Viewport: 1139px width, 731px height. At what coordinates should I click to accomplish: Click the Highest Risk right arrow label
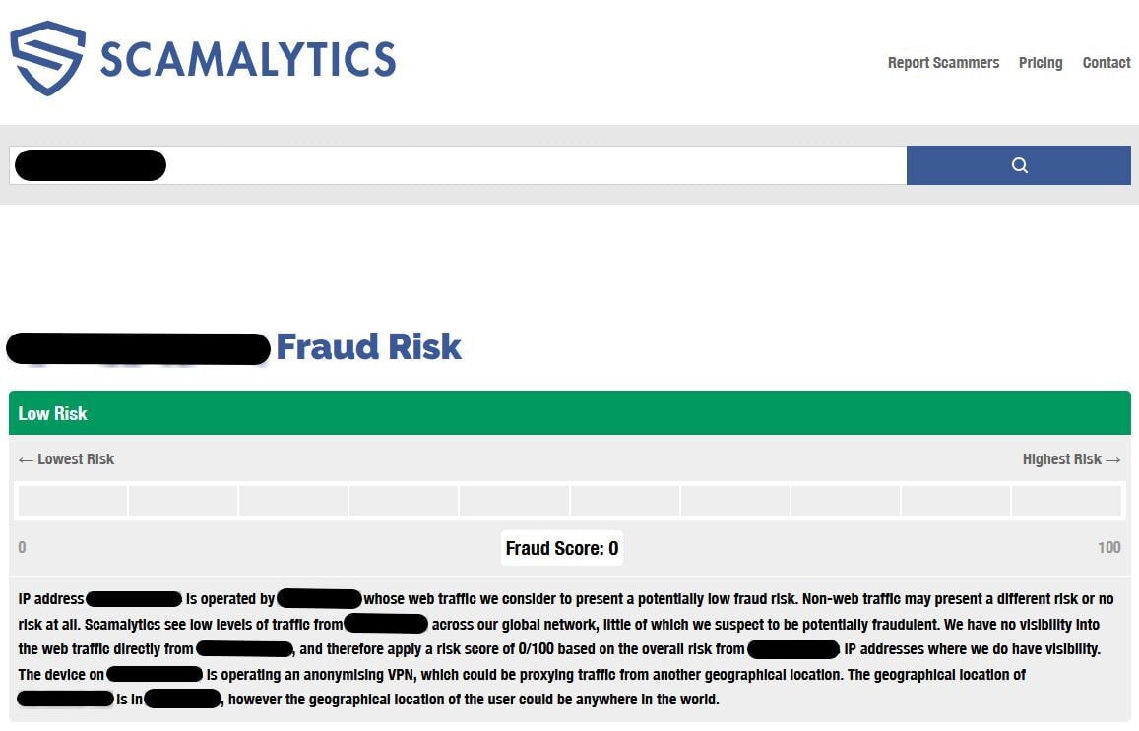(x=1071, y=459)
